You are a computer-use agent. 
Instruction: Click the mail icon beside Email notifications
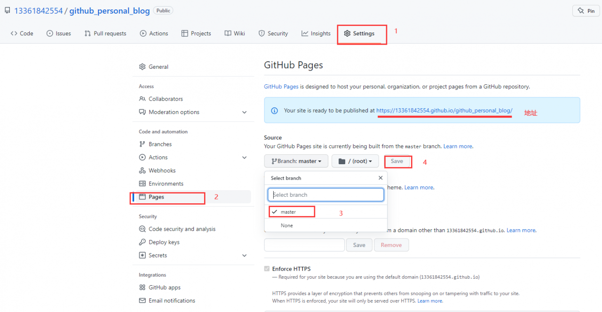point(143,301)
